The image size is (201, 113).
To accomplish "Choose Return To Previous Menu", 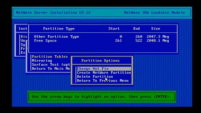I will pos(103,81).
